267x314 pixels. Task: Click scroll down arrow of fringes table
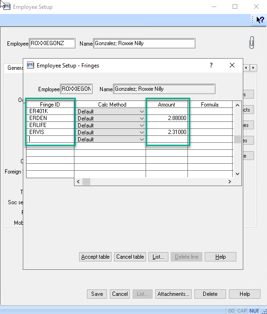tap(237, 174)
